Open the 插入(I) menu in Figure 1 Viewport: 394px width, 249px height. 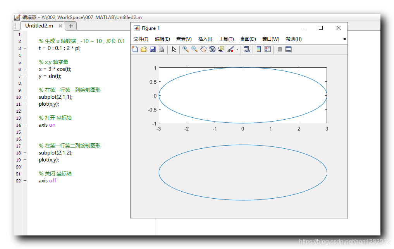click(x=205, y=39)
